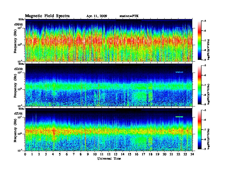
Task: Click hour 24 on the Universal Time axis
Action: tap(192, 154)
